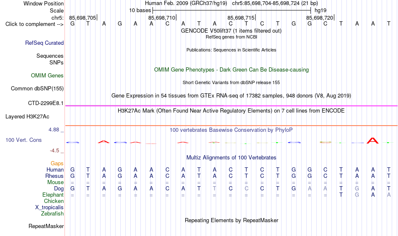398x236 pixels.
Task: Select the Zebrafish alignment row label
Action: [52, 214]
